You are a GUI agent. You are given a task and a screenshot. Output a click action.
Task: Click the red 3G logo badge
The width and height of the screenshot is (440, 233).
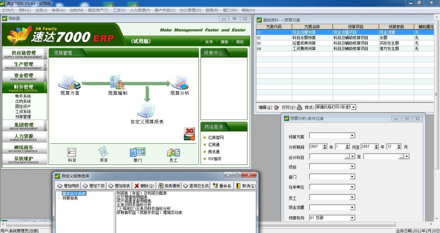coord(189,134)
